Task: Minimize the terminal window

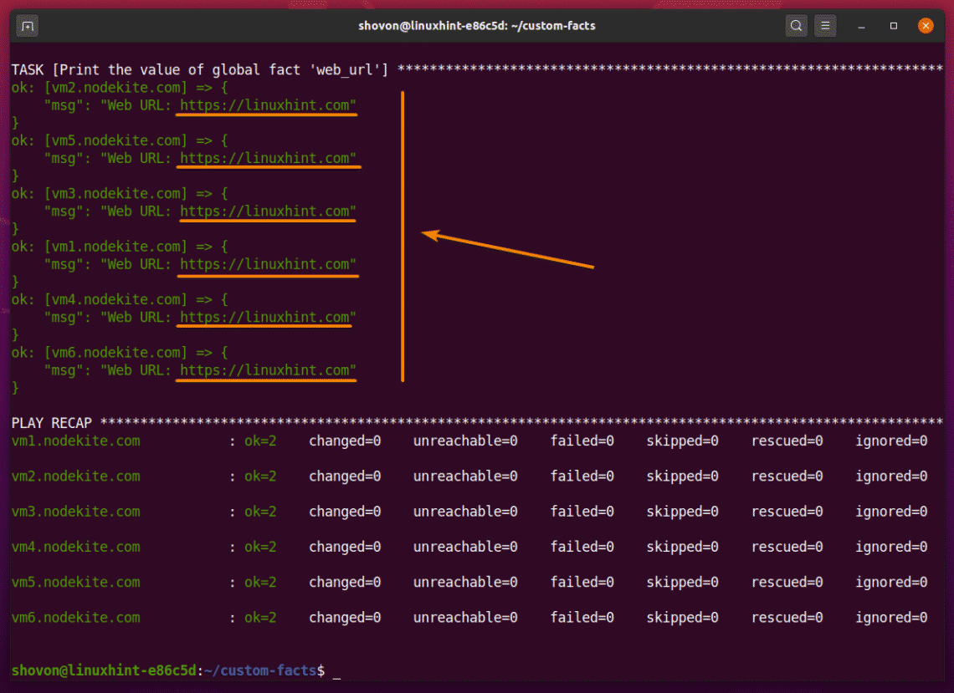Action: 863,26
